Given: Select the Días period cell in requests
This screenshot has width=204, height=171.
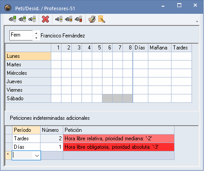Looking at the screenshot, I should coord(26,147).
